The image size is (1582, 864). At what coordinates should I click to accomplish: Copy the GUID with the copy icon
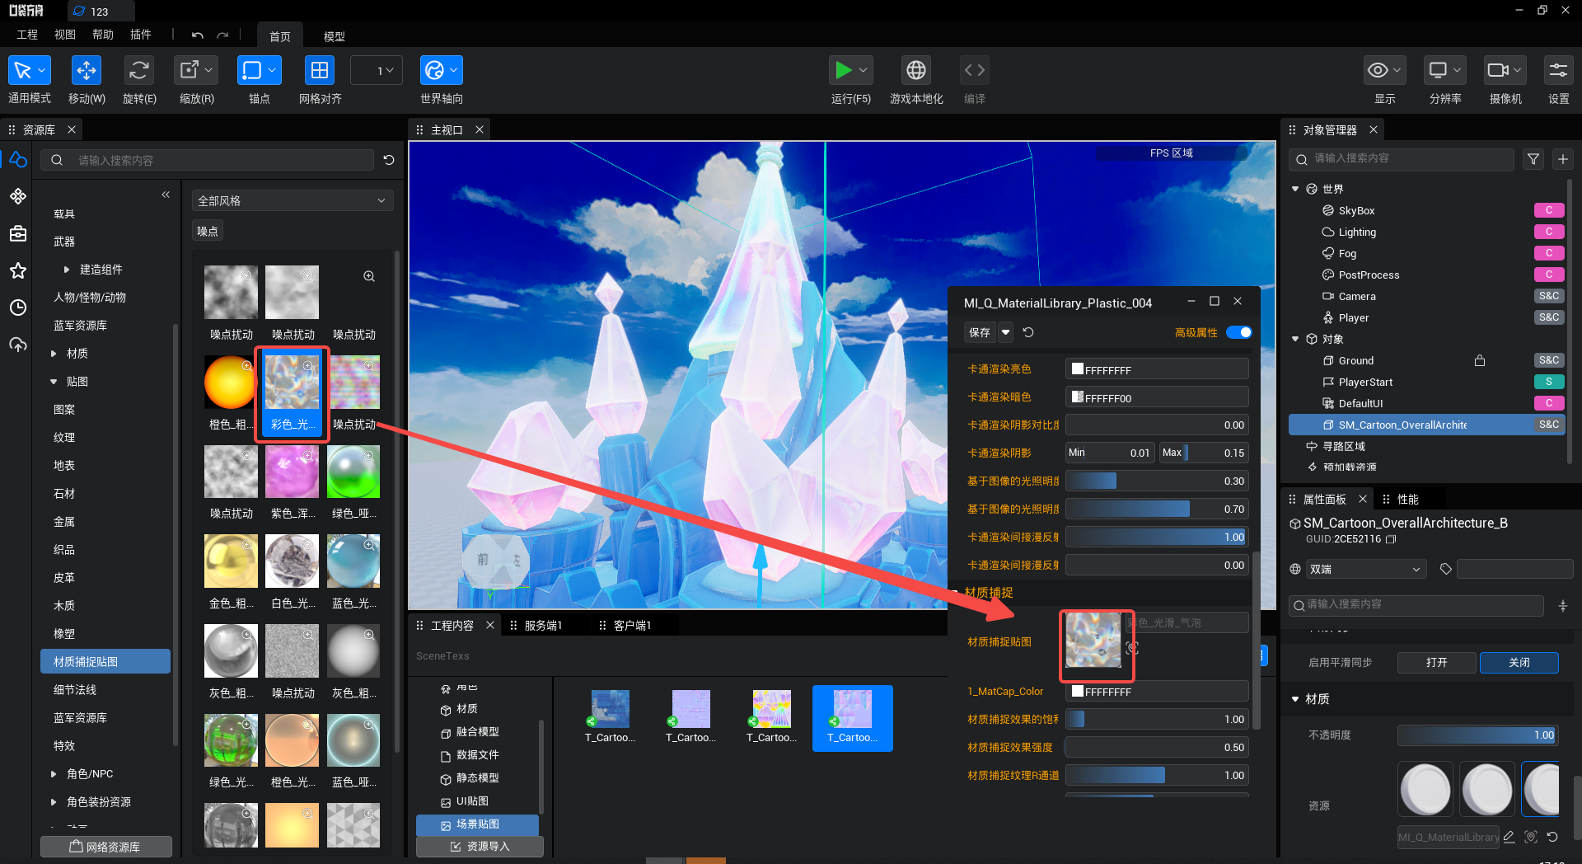[x=1391, y=539]
